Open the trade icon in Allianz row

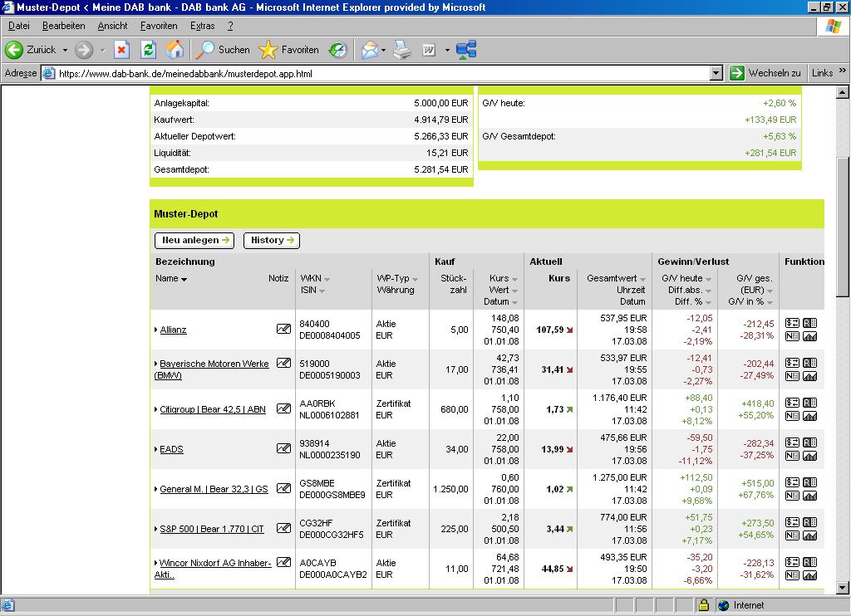point(792,323)
